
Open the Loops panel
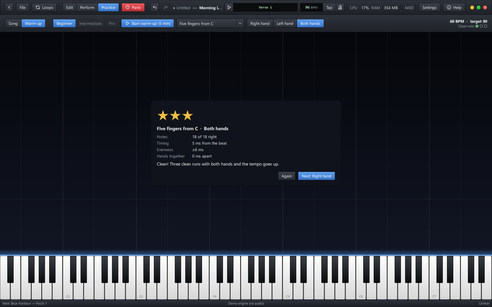click(x=44, y=7)
